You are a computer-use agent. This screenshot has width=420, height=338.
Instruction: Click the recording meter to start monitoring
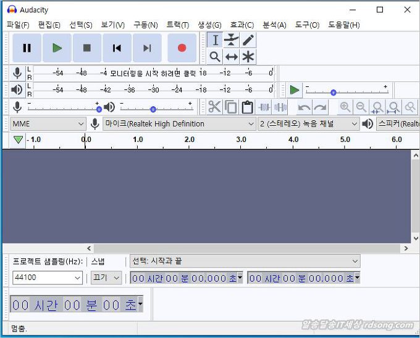153,73
